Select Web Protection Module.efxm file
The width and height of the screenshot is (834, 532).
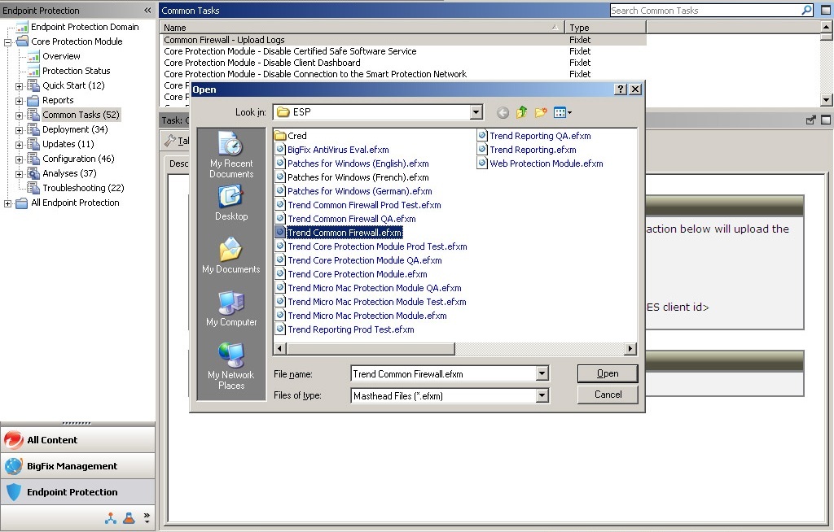pyautogui.click(x=541, y=164)
